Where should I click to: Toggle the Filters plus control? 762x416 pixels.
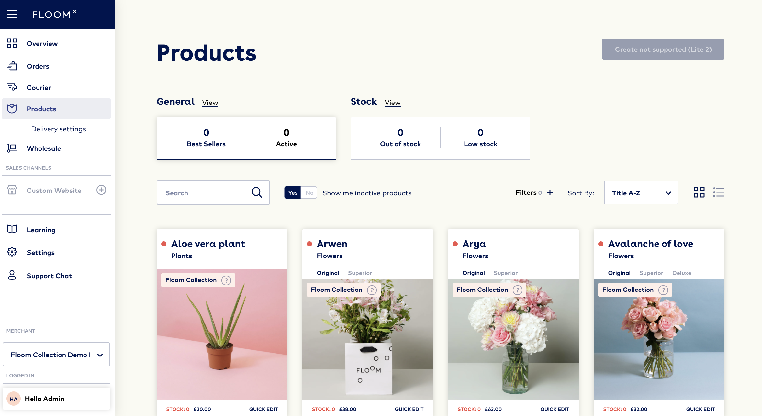[x=550, y=192]
